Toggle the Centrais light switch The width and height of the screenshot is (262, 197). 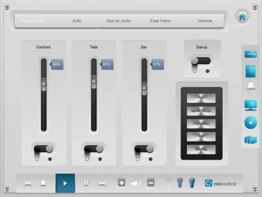pos(43,149)
